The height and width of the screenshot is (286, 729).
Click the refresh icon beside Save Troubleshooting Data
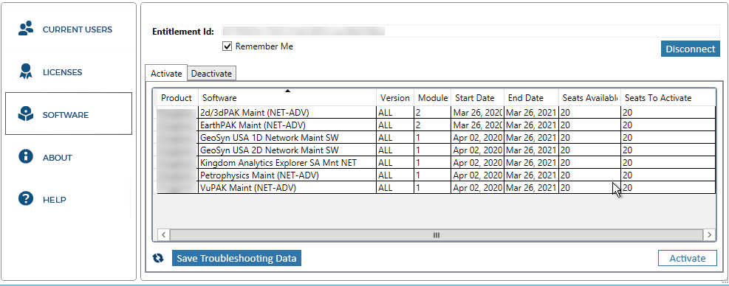(x=159, y=258)
